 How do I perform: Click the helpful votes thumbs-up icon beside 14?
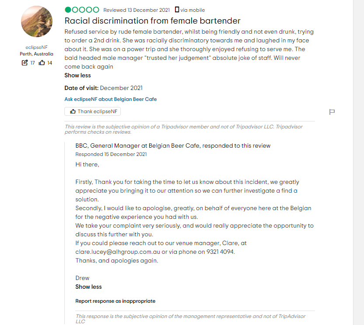tap(42, 63)
